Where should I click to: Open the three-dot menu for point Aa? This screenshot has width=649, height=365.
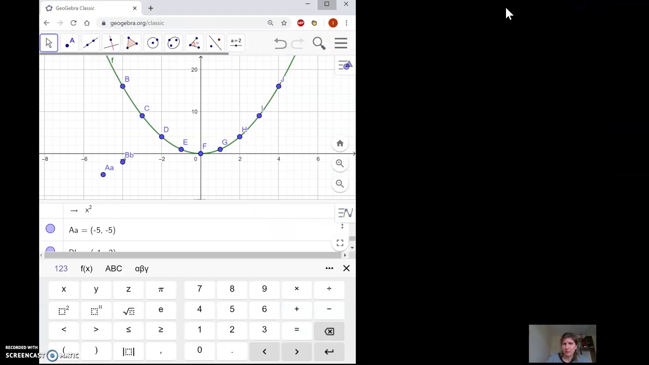[x=342, y=226]
